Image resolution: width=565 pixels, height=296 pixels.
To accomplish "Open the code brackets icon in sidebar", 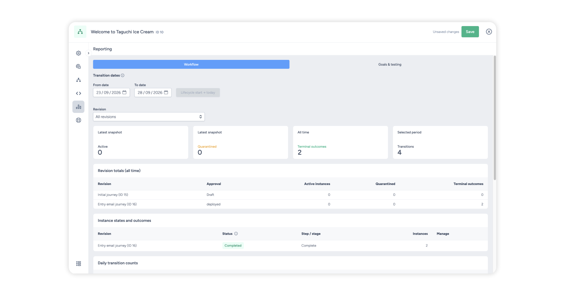I will pos(78,93).
